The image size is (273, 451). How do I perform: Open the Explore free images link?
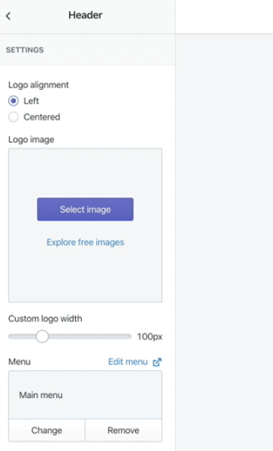[x=86, y=242]
